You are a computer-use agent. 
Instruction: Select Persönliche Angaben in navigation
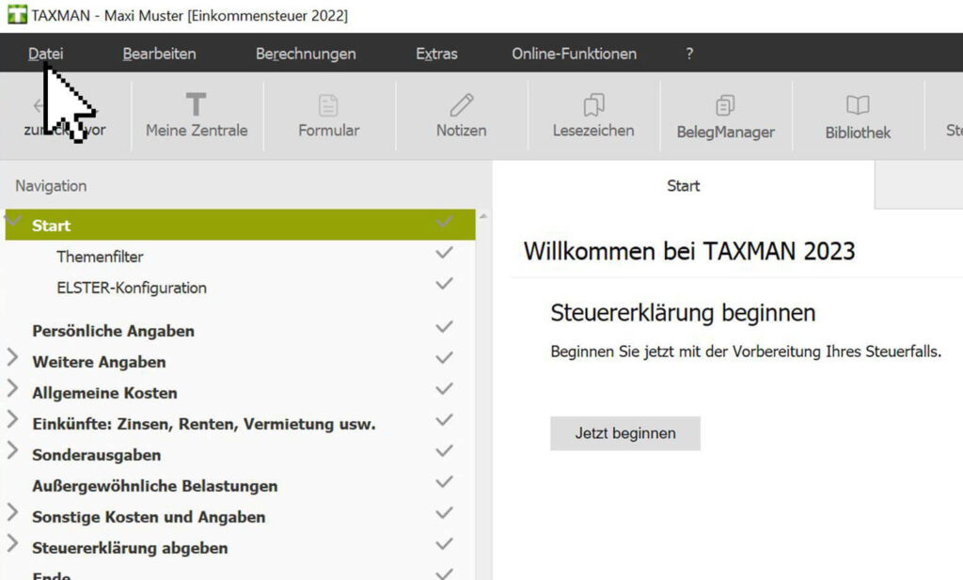tap(113, 331)
